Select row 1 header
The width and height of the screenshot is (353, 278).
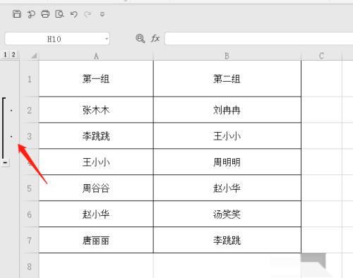(x=30, y=79)
